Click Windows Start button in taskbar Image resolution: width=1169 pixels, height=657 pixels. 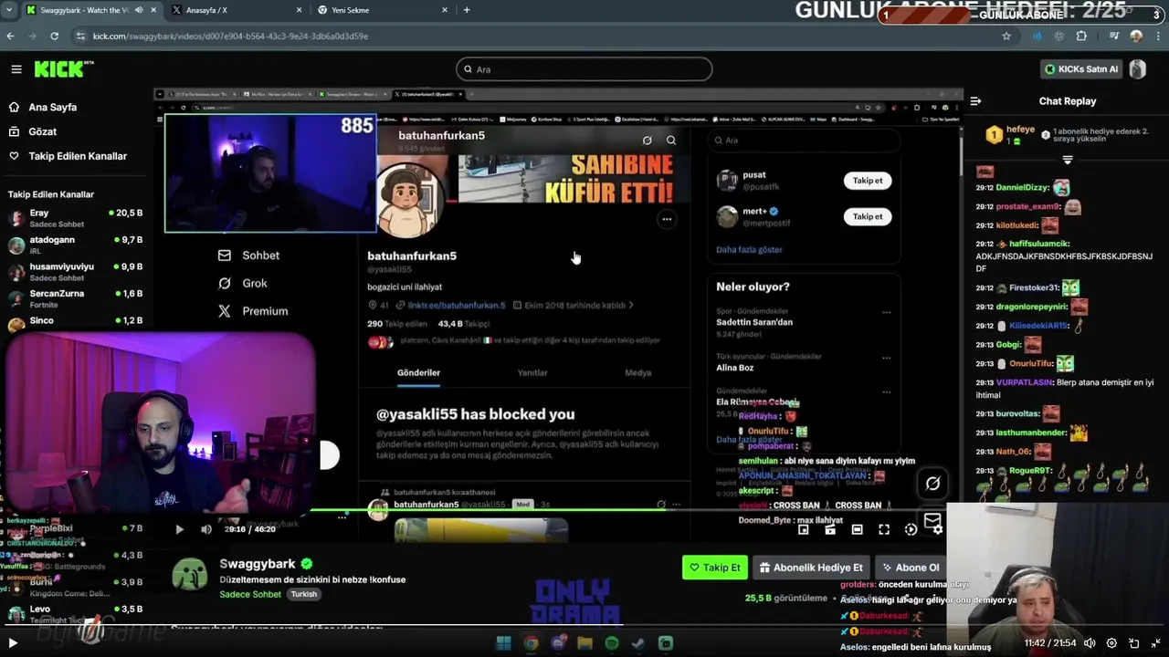(x=503, y=643)
